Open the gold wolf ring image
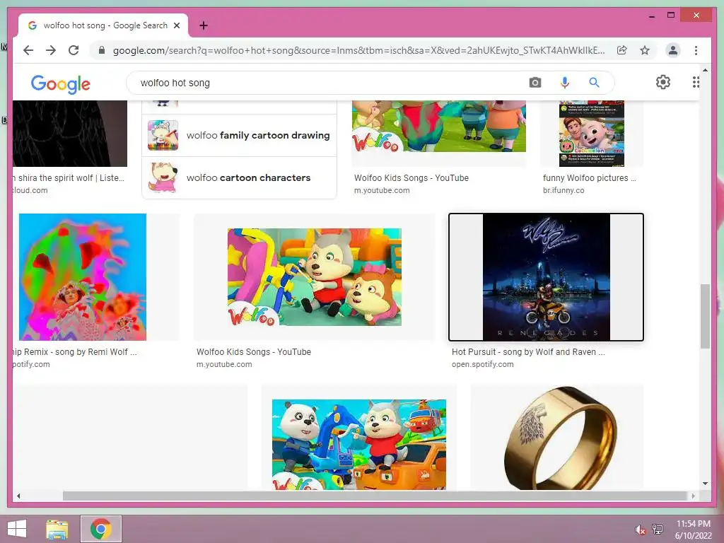This screenshot has width=724, height=543. point(560,438)
